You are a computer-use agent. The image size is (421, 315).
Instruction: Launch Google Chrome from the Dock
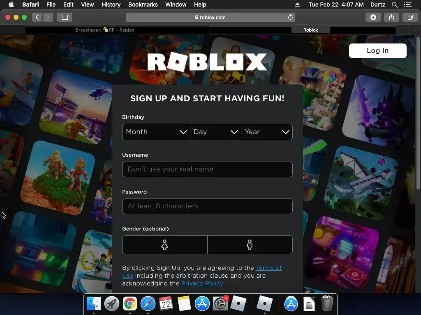pyautogui.click(x=130, y=304)
